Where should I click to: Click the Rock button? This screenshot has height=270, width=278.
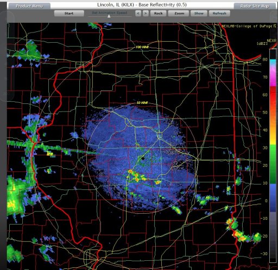pos(158,14)
